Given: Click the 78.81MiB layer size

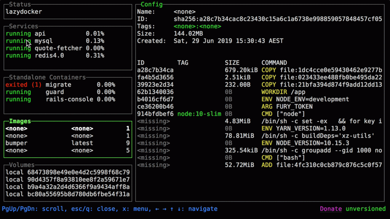Looking at the screenshot, I should pos(240,136).
